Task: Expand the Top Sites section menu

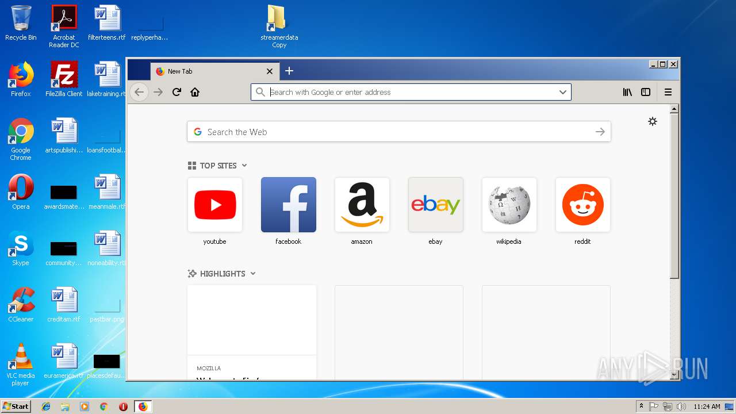Action: point(244,166)
